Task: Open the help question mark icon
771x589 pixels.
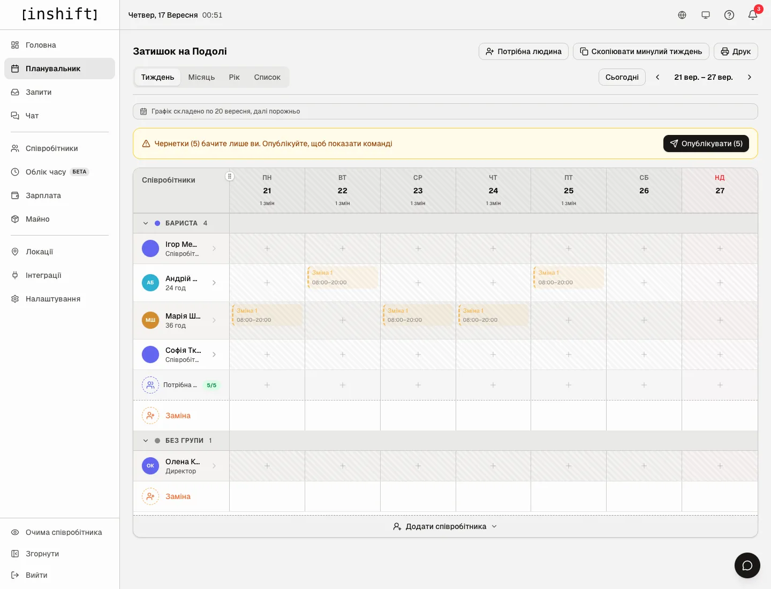Action: (x=729, y=15)
